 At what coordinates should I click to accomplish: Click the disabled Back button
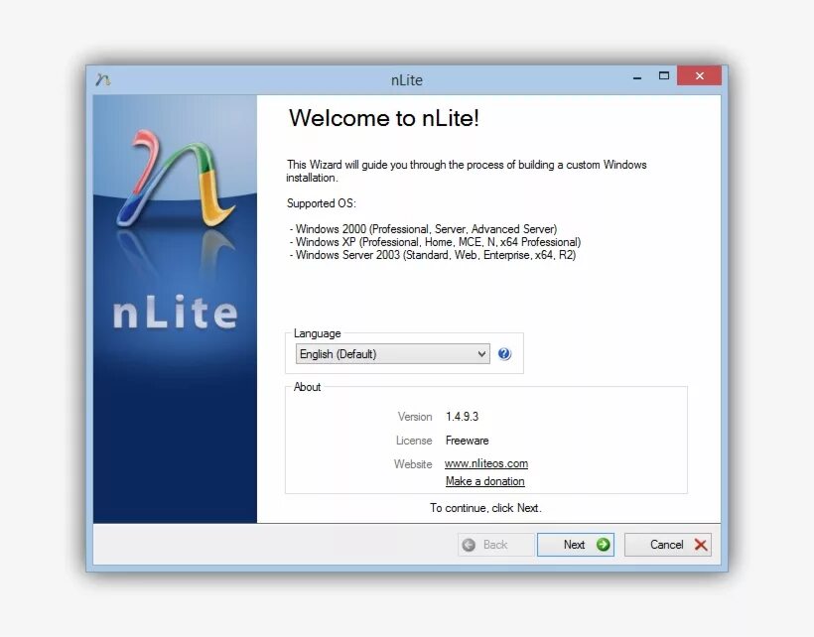pyautogui.click(x=495, y=544)
